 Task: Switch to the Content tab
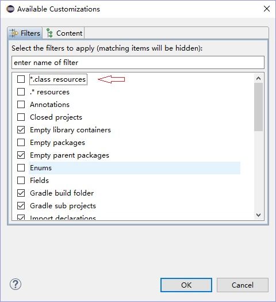(x=63, y=33)
